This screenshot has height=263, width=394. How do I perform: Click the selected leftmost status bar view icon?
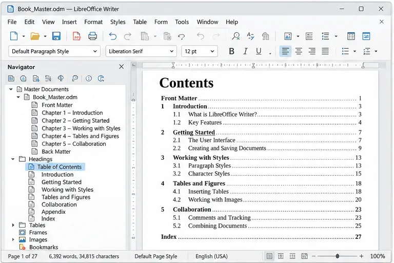(x=269, y=256)
